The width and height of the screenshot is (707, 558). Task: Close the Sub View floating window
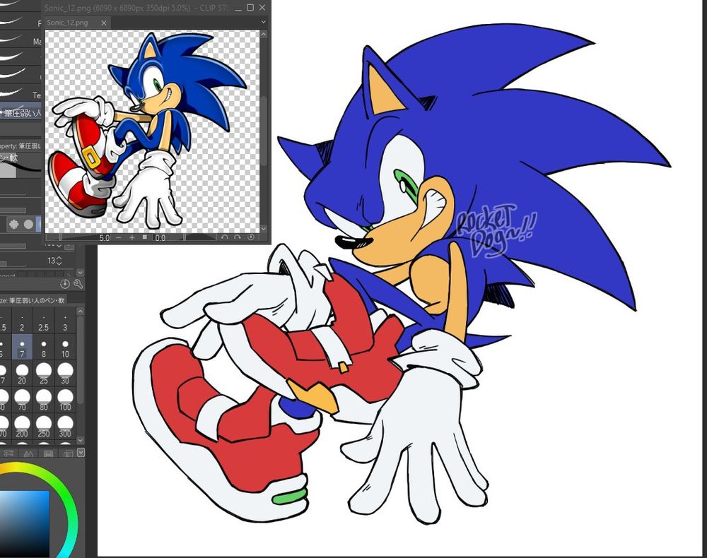[x=262, y=7]
